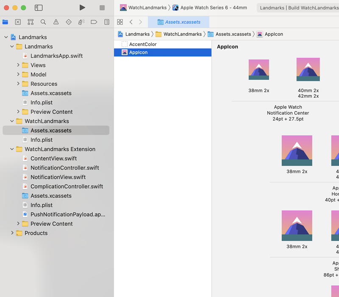Open NotificationView.swift

tap(56, 177)
